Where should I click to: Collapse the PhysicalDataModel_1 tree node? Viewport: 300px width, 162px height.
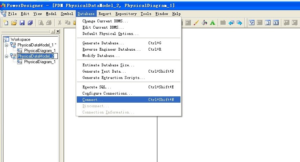point(7,45)
